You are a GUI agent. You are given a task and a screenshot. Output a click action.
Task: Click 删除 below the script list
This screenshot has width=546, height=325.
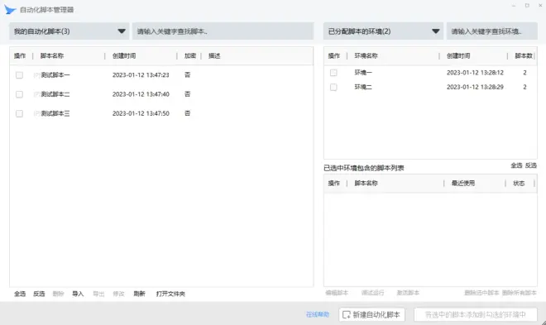[58, 294]
